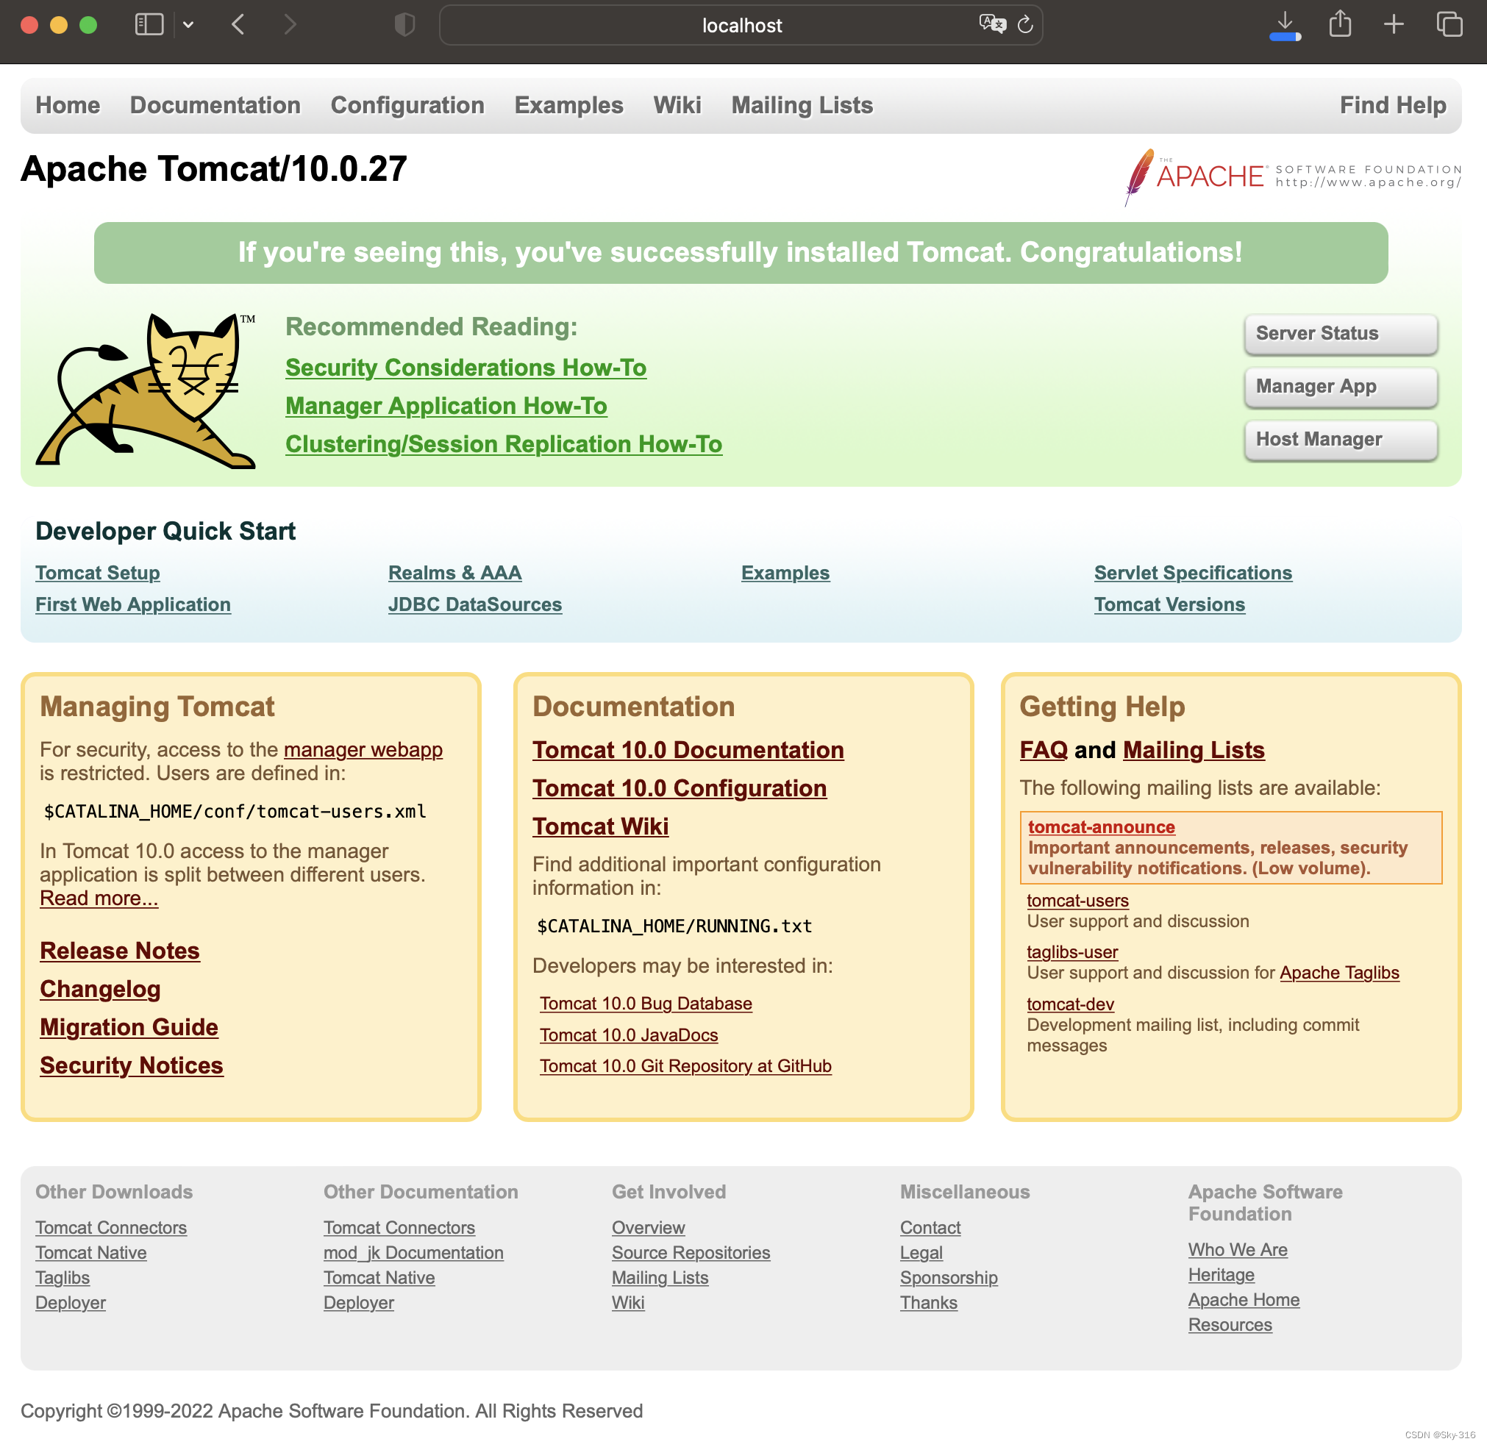1487x1447 pixels.
Task: Open the Tomcat Setup quick start link
Action: pyautogui.click(x=97, y=573)
